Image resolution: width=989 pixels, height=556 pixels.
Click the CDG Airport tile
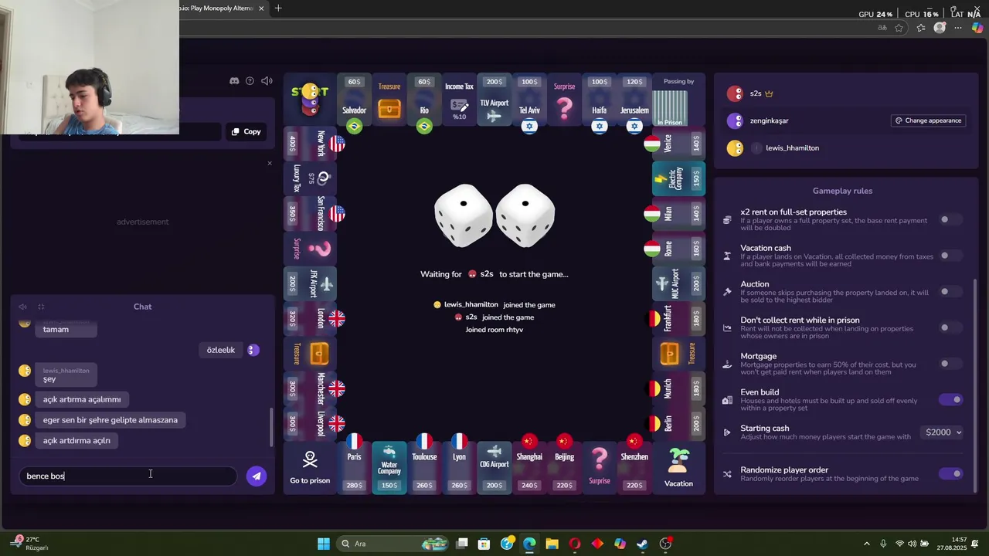pos(494,468)
